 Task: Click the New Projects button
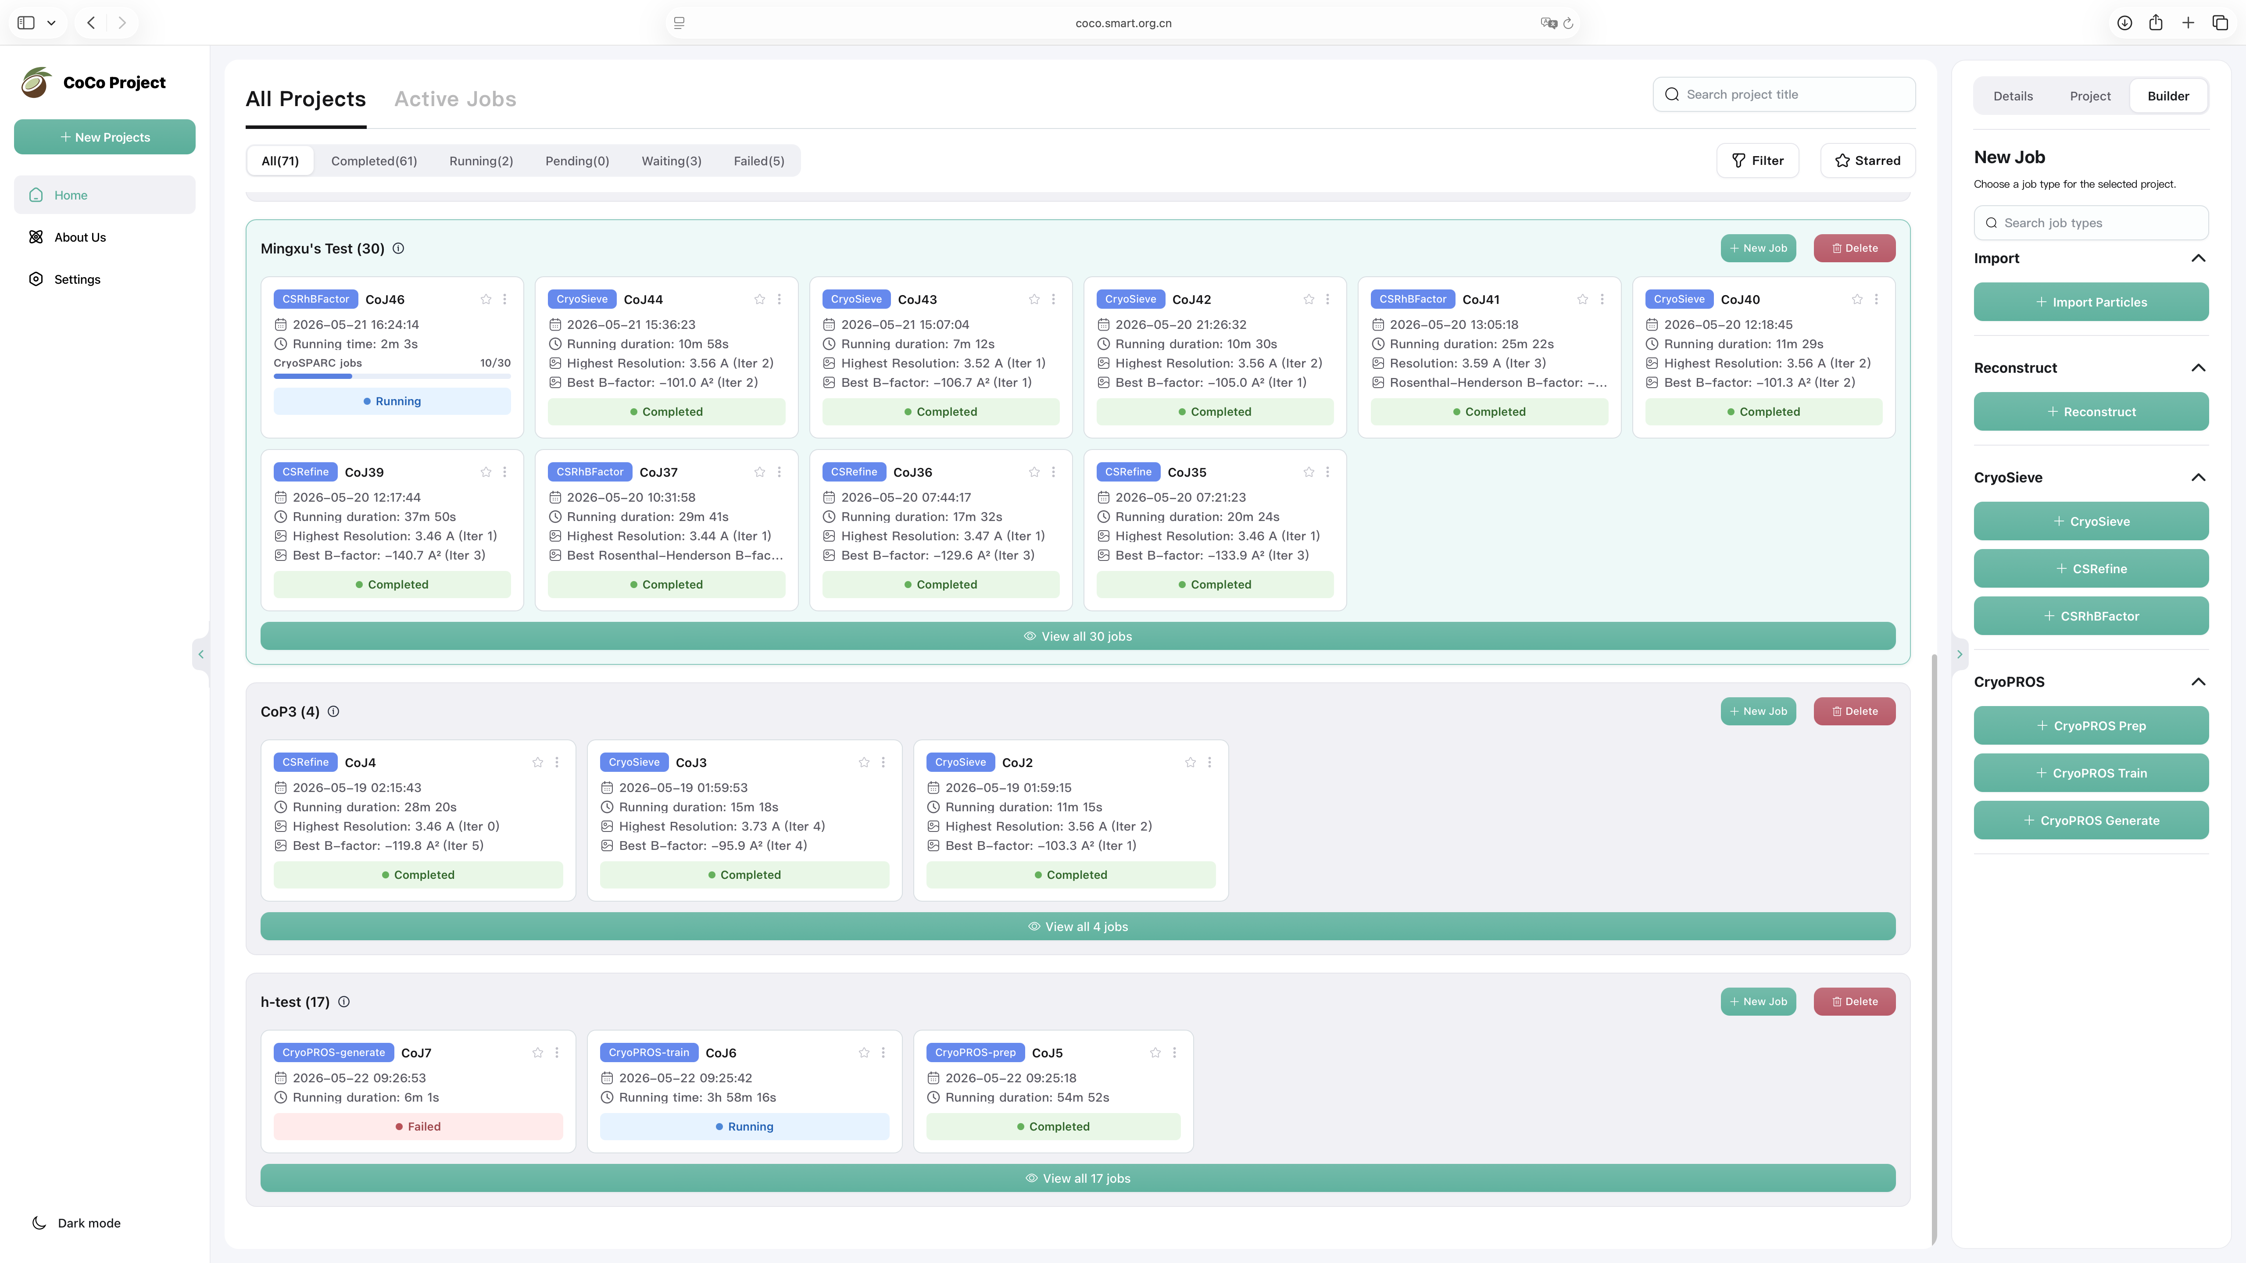(x=105, y=137)
